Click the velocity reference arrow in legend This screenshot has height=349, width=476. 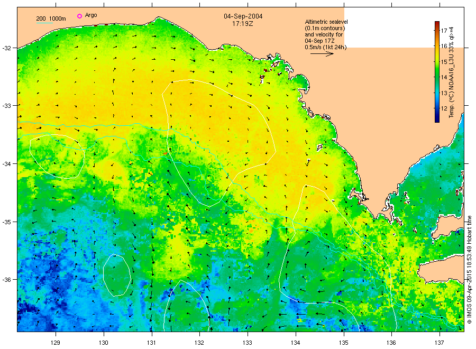click(x=322, y=54)
